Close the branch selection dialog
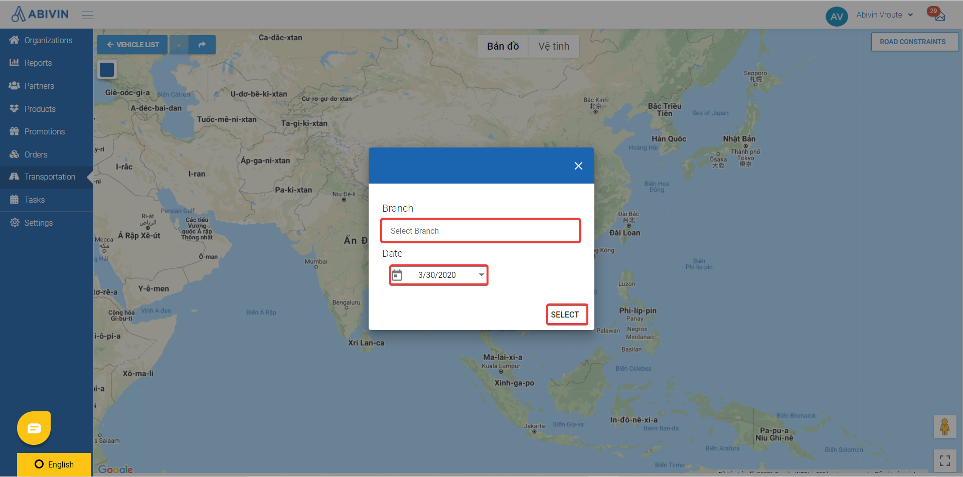963x477 pixels. click(x=578, y=166)
